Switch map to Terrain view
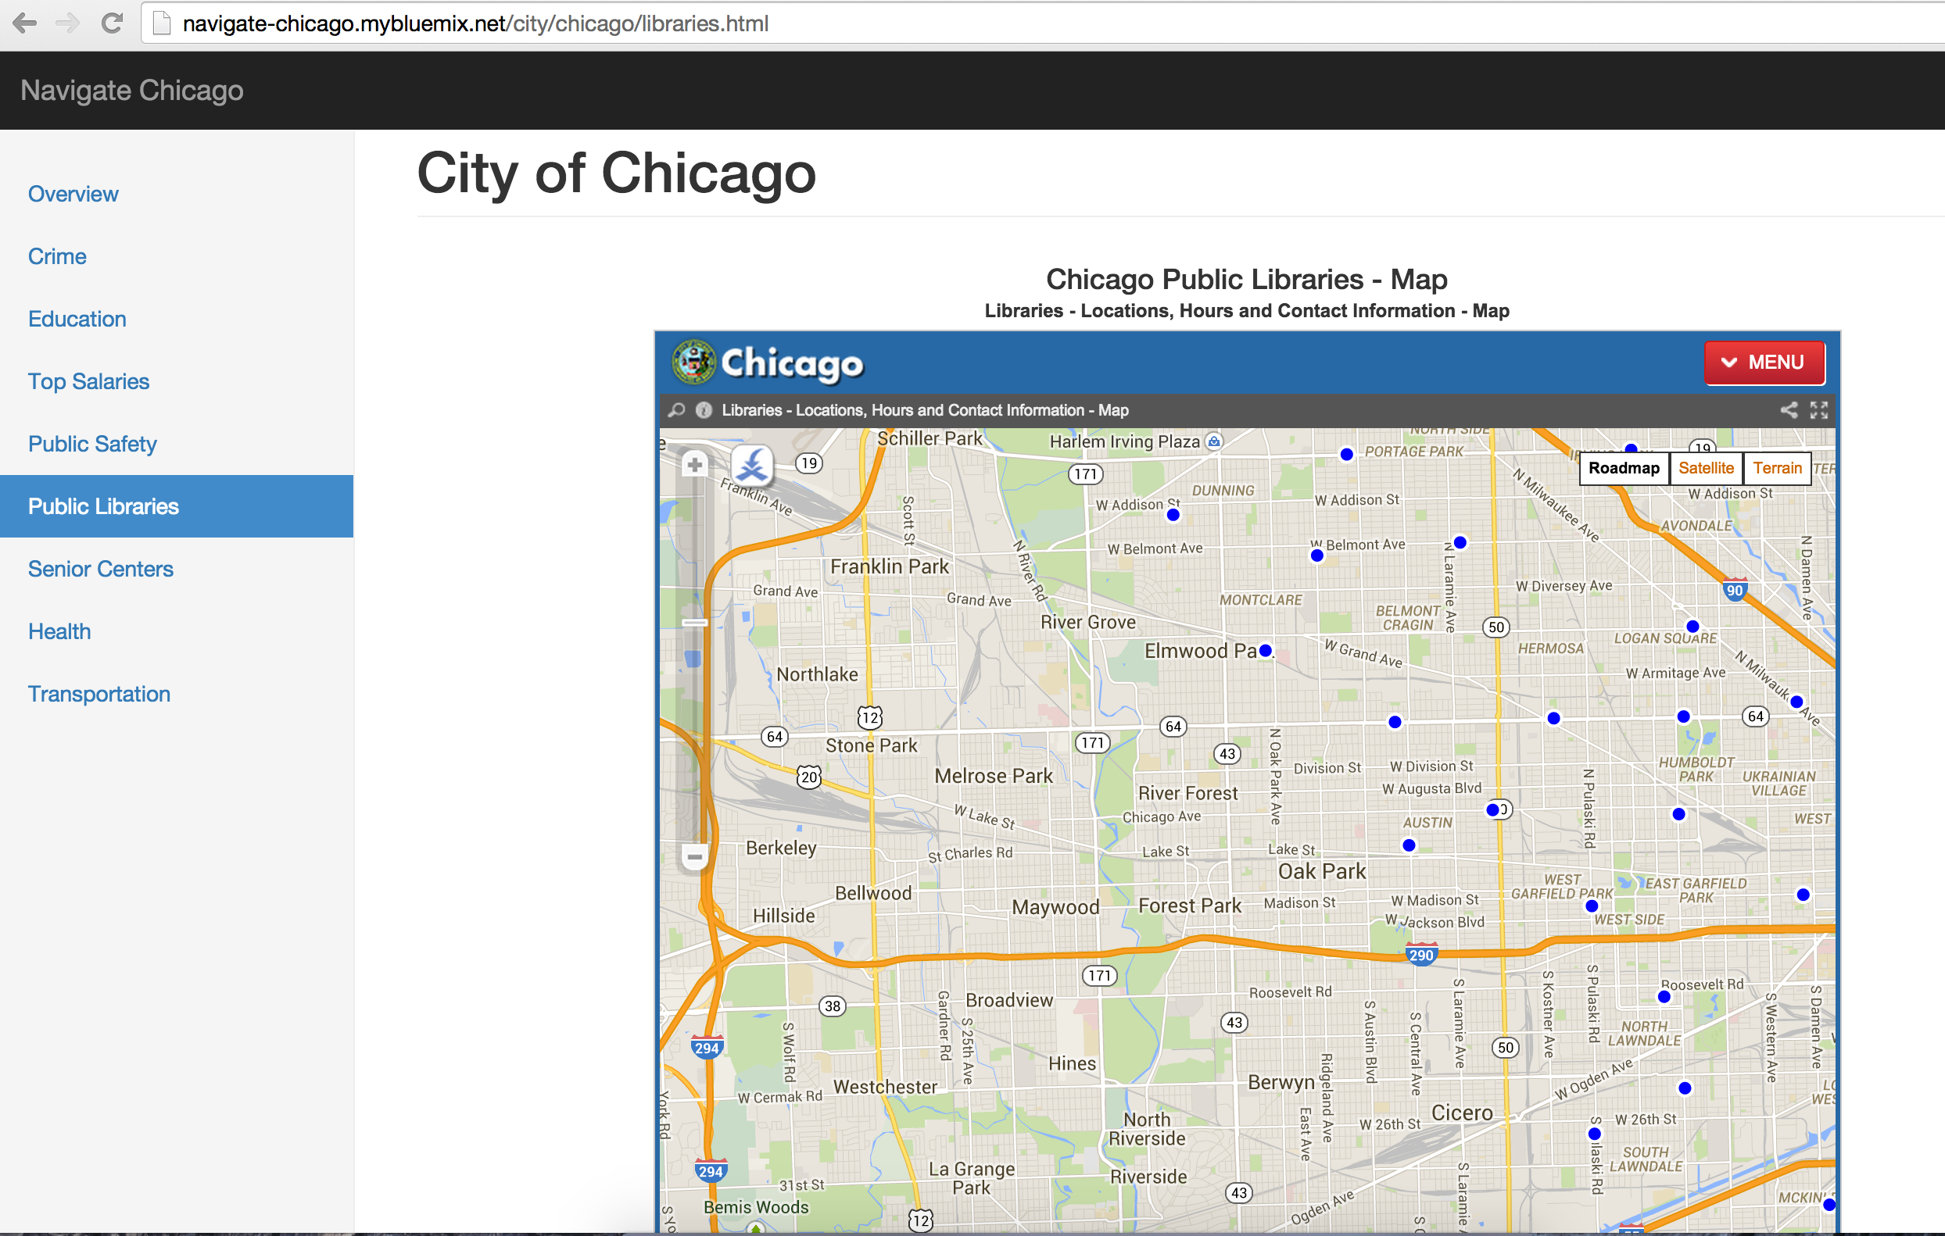Image resolution: width=1945 pixels, height=1236 pixels. (x=1776, y=468)
